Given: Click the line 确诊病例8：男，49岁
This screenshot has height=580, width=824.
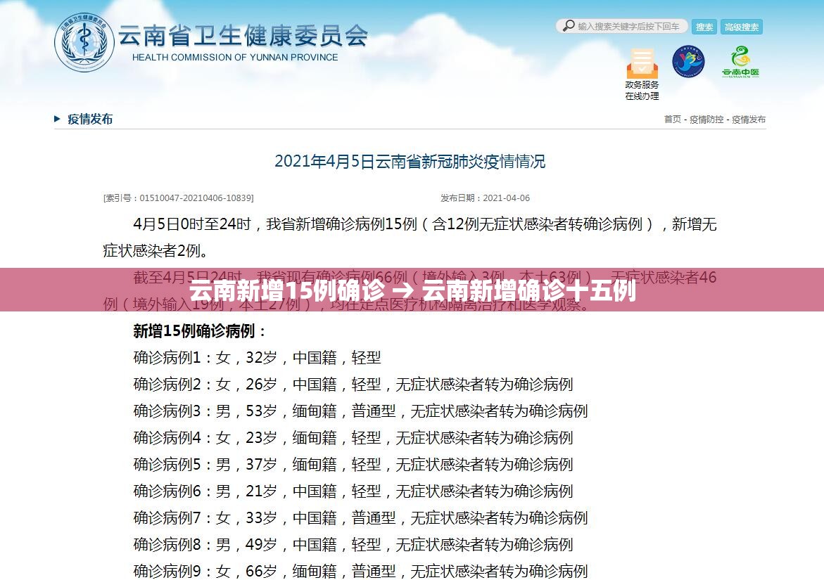Looking at the screenshot, I should coord(353,545).
